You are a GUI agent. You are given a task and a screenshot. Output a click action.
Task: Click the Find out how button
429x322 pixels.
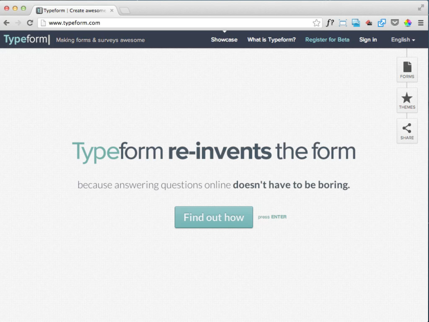[x=214, y=217]
